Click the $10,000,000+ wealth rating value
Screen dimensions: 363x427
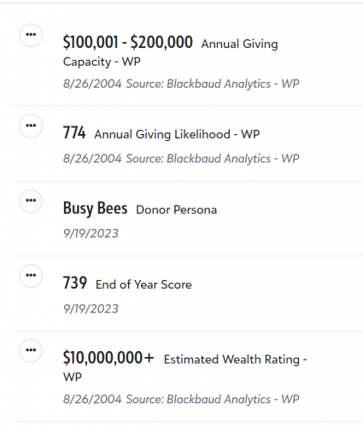coord(108,358)
